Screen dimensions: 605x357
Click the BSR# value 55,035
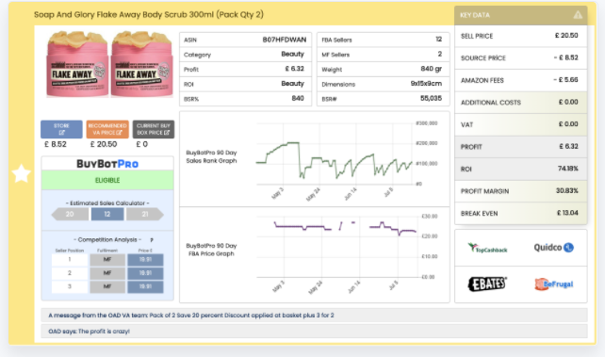431,98
